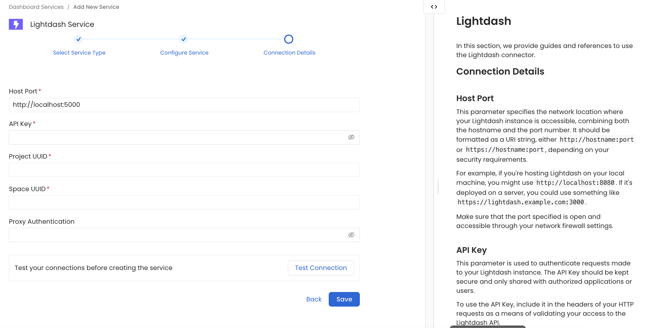650x328 pixels.
Task: Navigate to Dashboard Services breadcrumb
Action: (36, 7)
